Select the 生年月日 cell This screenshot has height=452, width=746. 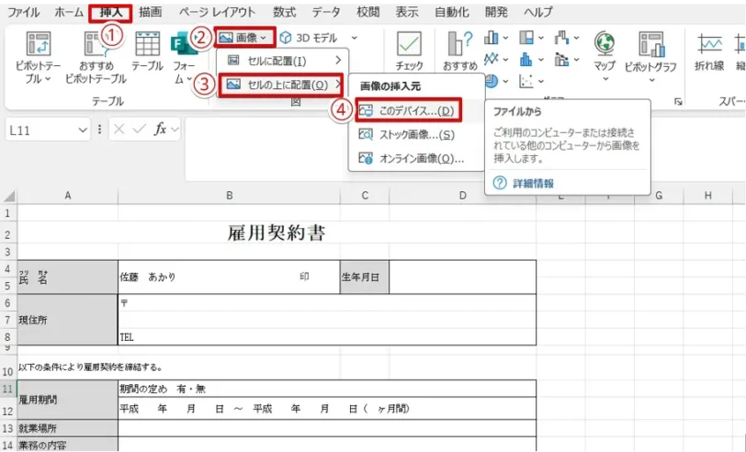coord(365,277)
